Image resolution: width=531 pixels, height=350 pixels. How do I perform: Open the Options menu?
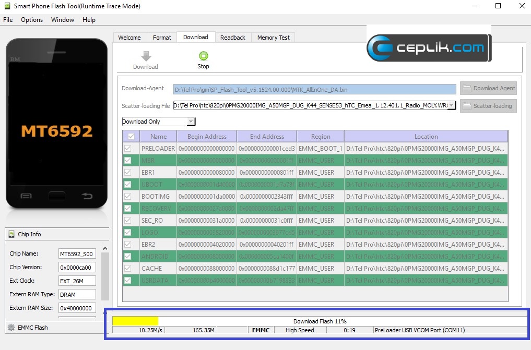tap(32, 20)
